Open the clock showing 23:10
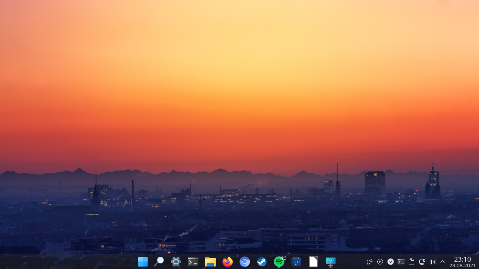The width and height of the screenshot is (479, 269). click(x=463, y=259)
